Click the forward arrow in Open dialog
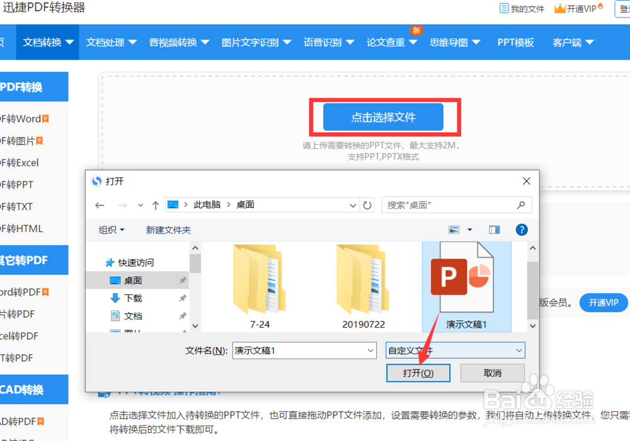Image resolution: width=630 pixels, height=441 pixels. pos(123,206)
